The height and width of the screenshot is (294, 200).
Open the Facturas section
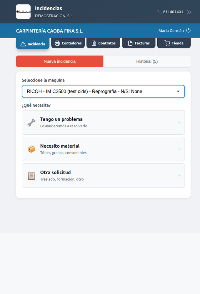pos(139,43)
